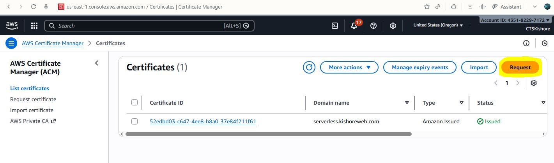
Task: Check the box for certificate 52edbd03
Action: [x=135, y=121]
